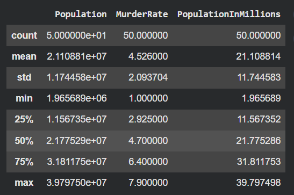Select the 75% row label
Viewport: 294px width, 195px height.
coord(24,162)
